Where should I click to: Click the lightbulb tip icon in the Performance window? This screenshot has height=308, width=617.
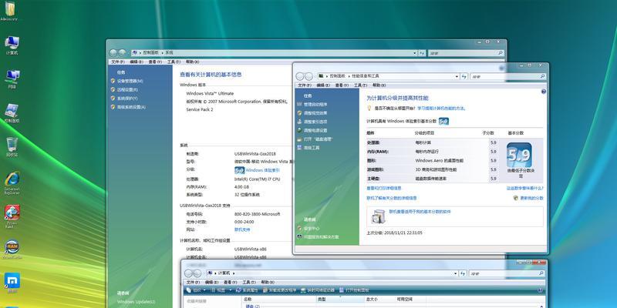pos(369,108)
